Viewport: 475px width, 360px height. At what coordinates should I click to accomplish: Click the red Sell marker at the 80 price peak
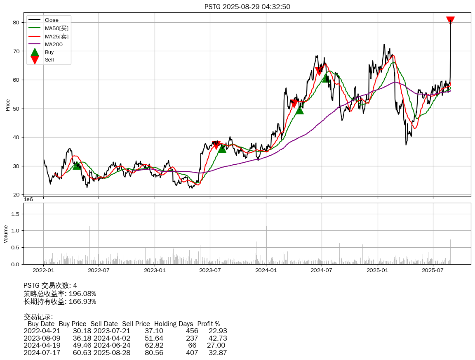coord(450,21)
